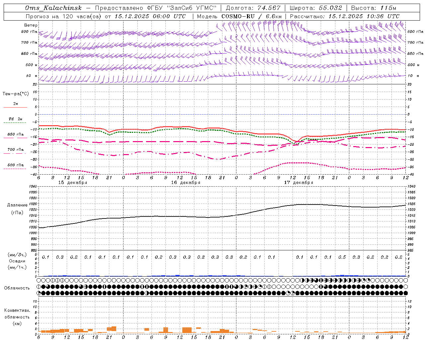Click the "10 м" wind level label on the left
The height and width of the screenshot is (340, 425).
32,76
